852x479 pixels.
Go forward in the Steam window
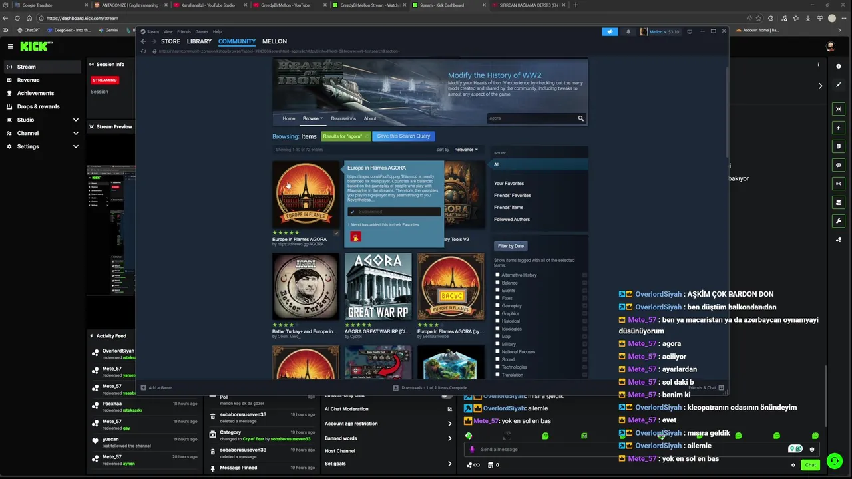pyautogui.click(x=153, y=41)
